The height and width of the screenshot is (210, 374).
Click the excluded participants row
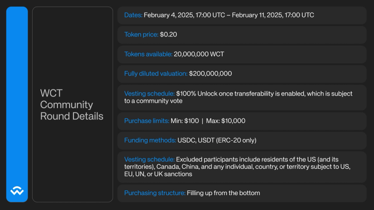[242, 167]
